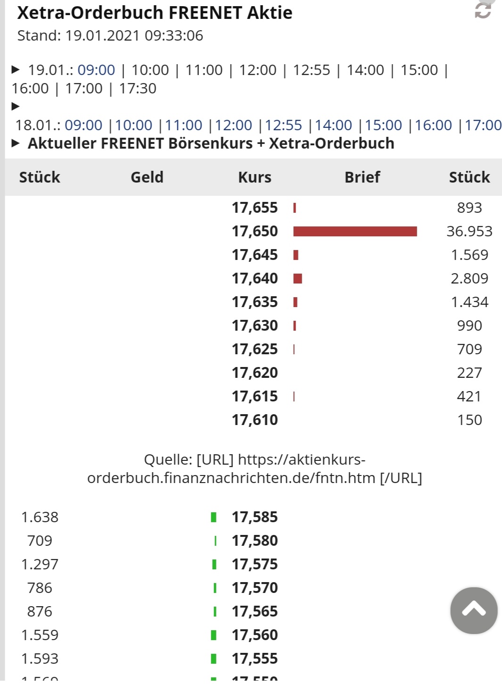Select 18.01. 11:00 snapshot link
502x684 pixels.
click(183, 125)
